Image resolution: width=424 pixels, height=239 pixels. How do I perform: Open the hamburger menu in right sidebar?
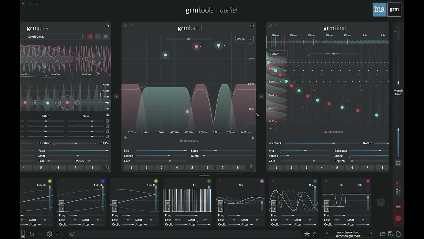(398, 206)
